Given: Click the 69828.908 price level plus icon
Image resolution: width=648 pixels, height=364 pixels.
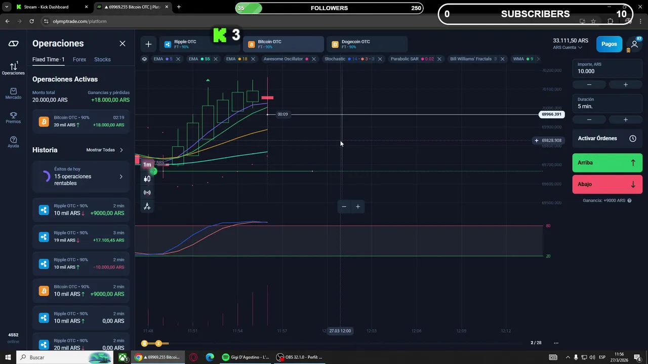Looking at the screenshot, I should (x=537, y=141).
